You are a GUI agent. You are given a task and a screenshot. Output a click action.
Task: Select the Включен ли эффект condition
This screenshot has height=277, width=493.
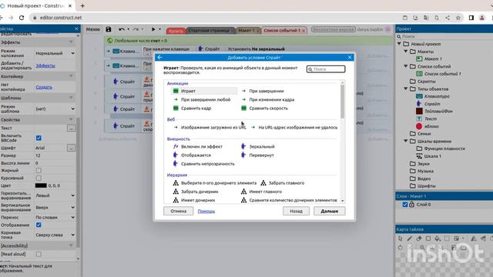point(202,146)
